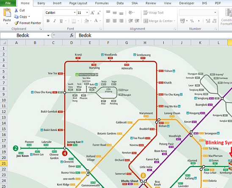The image size is (232, 188).
Task: Click the Name Box field
Action: [23, 35]
